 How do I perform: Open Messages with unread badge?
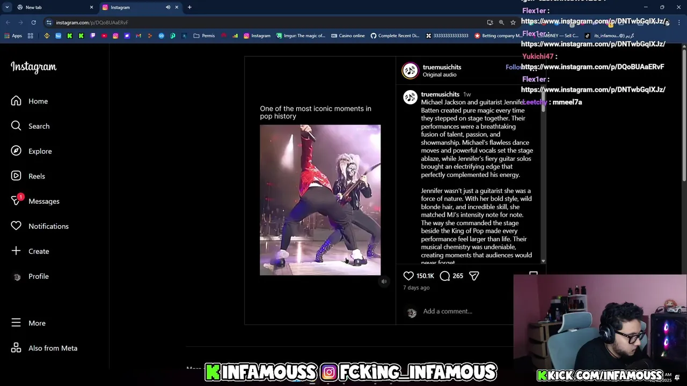click(x=35, y=201)
